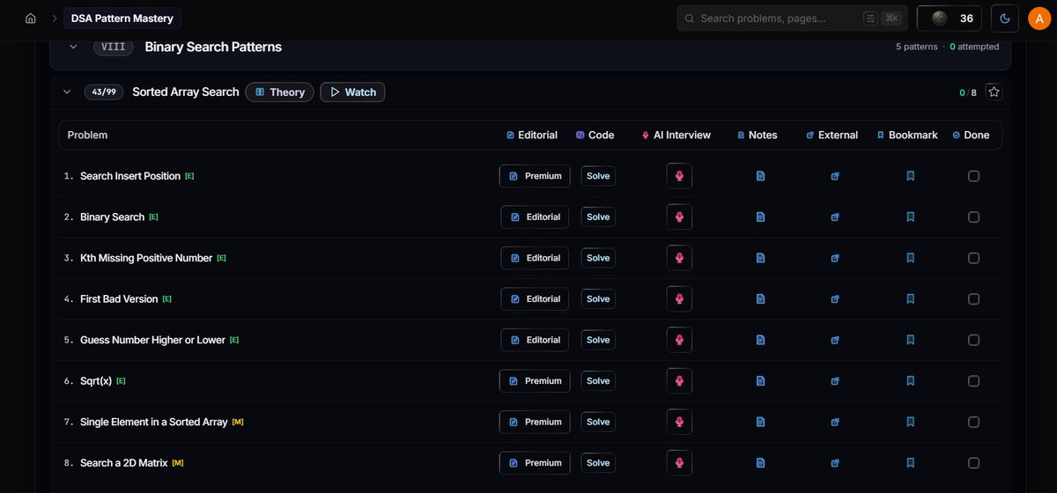
Task: Open Theory for Sorted Array Search
Action: 279,92
